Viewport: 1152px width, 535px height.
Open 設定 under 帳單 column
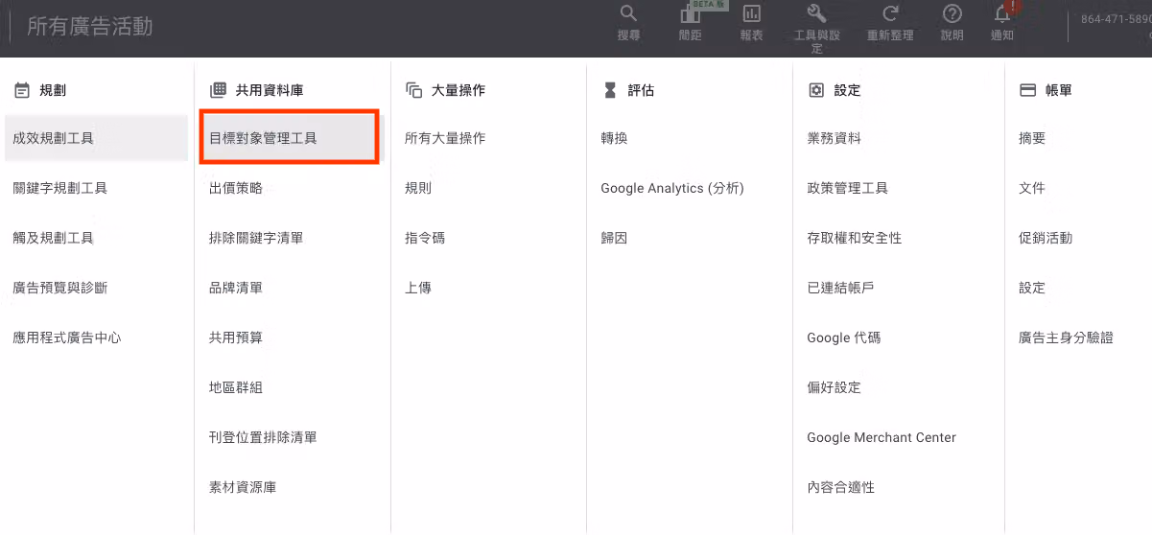pyautogui.click(x=1032, y=288)
